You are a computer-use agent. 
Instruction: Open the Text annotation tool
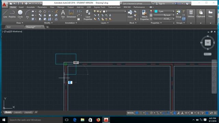click(63, 14)
